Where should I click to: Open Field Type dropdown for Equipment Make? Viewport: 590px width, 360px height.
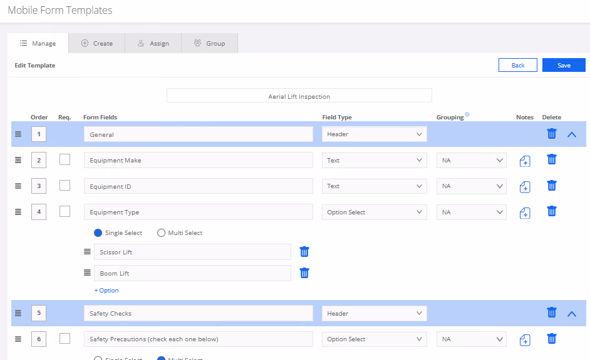click(375, 160)
